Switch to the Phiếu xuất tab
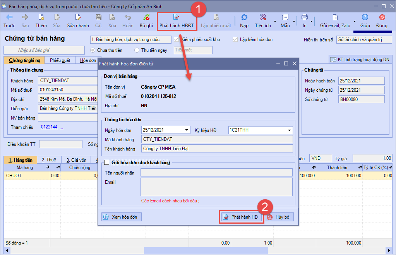Viewport: 396px width, 255px height. pos(60,60)
